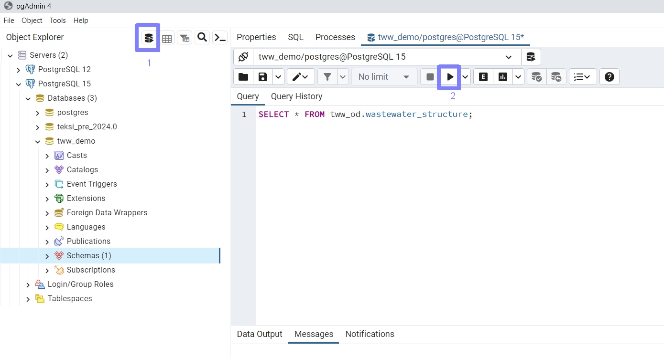Screen dimensions: 664x357
Task: Click the Publications node icon
Action: tap(59, 241)
